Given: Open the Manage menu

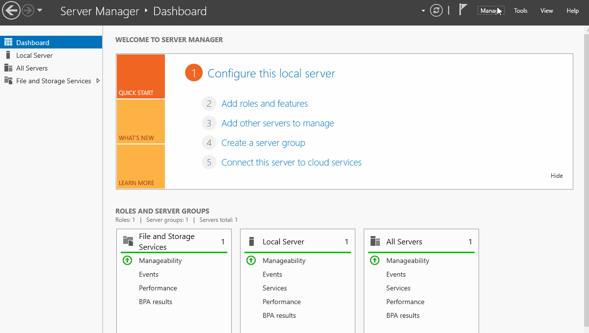Looking at the screenshot, I should click(x=490, y=11).
